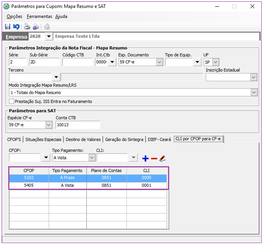This screenshot has height=245, width=264.
Task: Click the CLI cell 0001
Action: tap(147, 185)
